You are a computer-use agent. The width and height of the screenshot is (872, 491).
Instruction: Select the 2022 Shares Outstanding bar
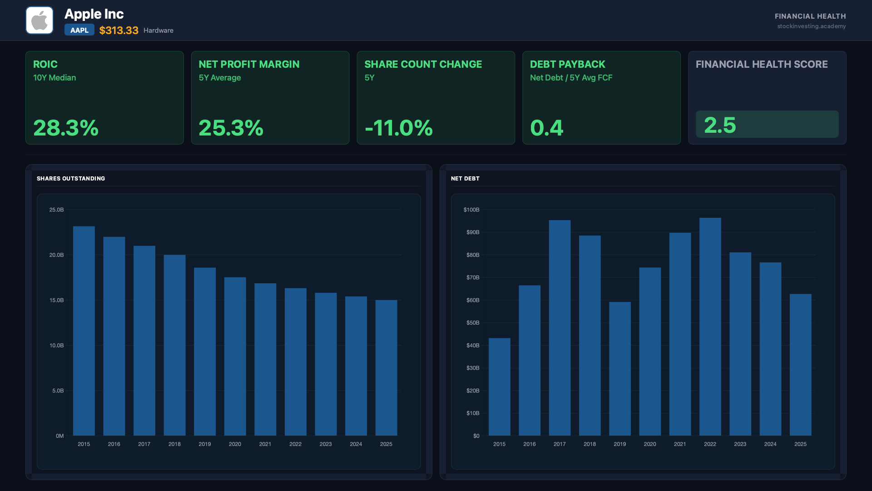(x=296, y=362)
